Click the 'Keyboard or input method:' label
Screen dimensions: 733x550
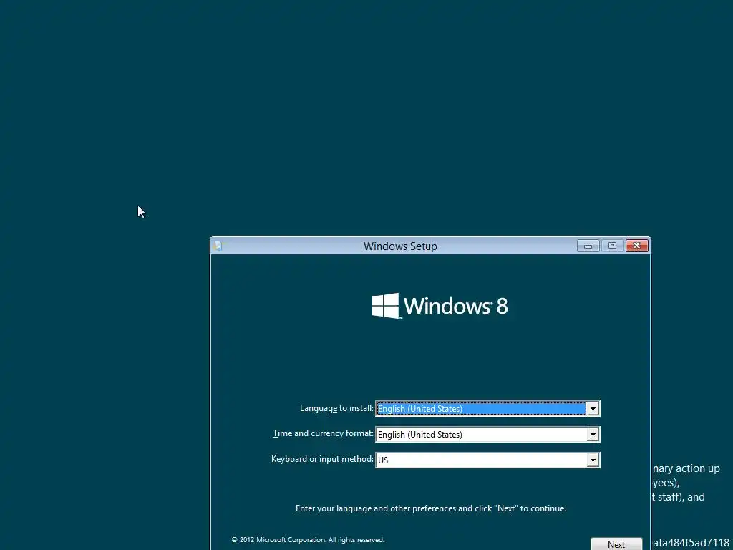(322, 459)
